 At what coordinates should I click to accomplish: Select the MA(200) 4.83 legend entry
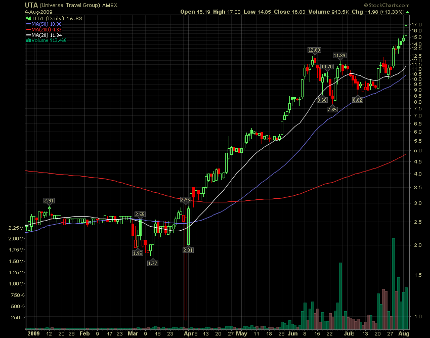coord(44,30)
